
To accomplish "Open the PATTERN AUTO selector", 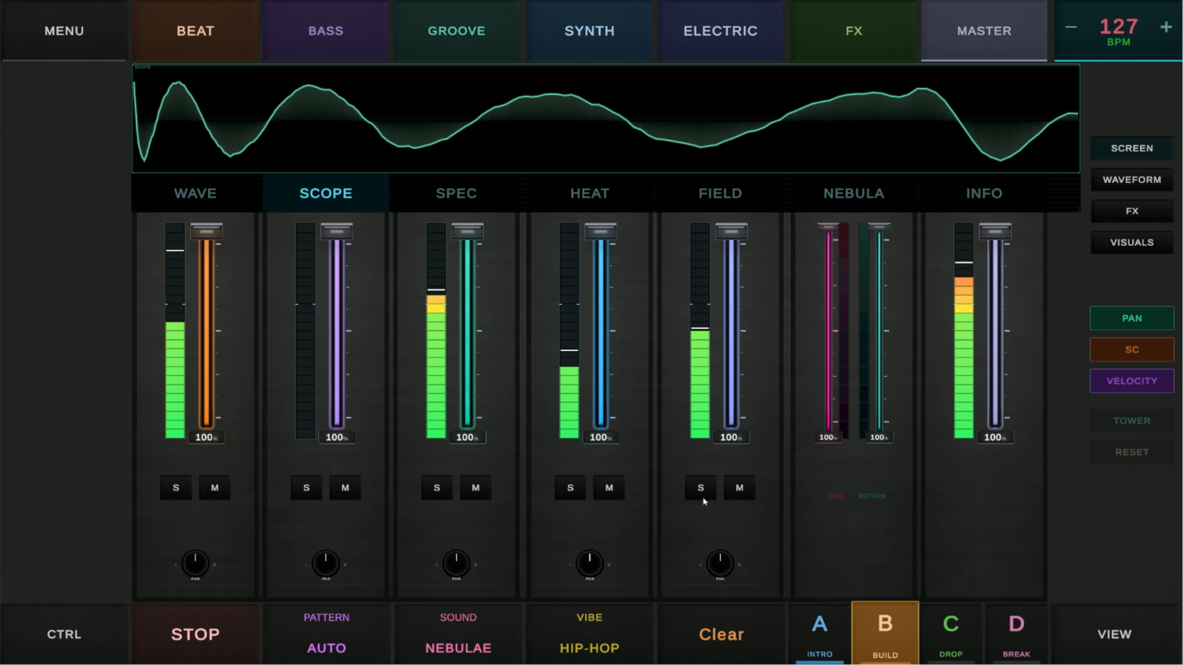I will (x=326, y=634).
